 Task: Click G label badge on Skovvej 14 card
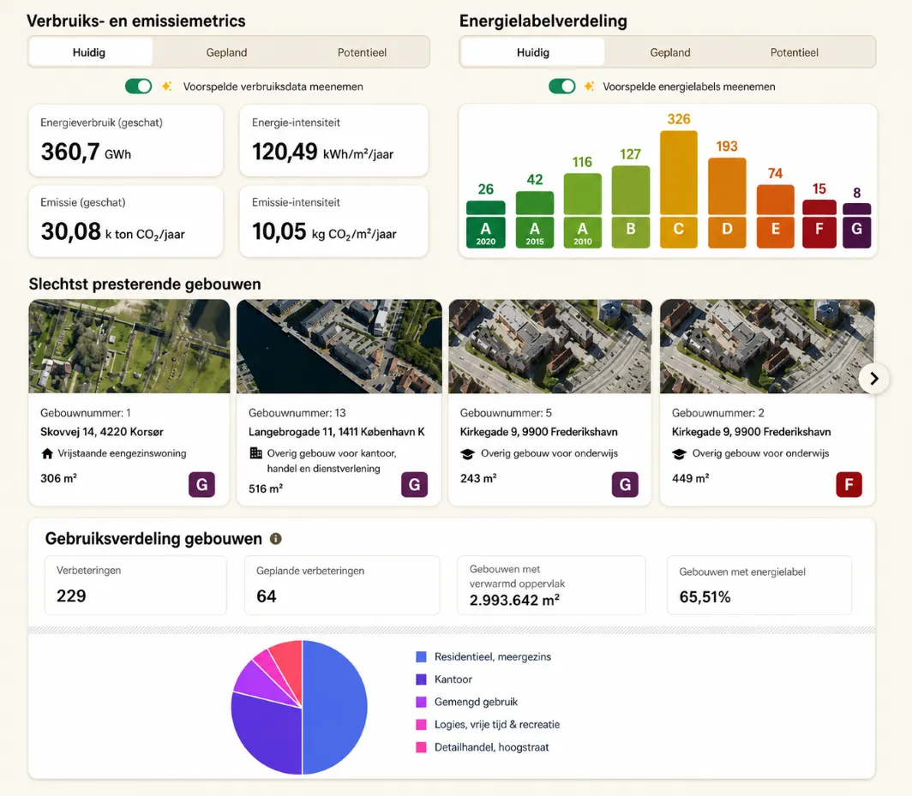tap(201, 484)
